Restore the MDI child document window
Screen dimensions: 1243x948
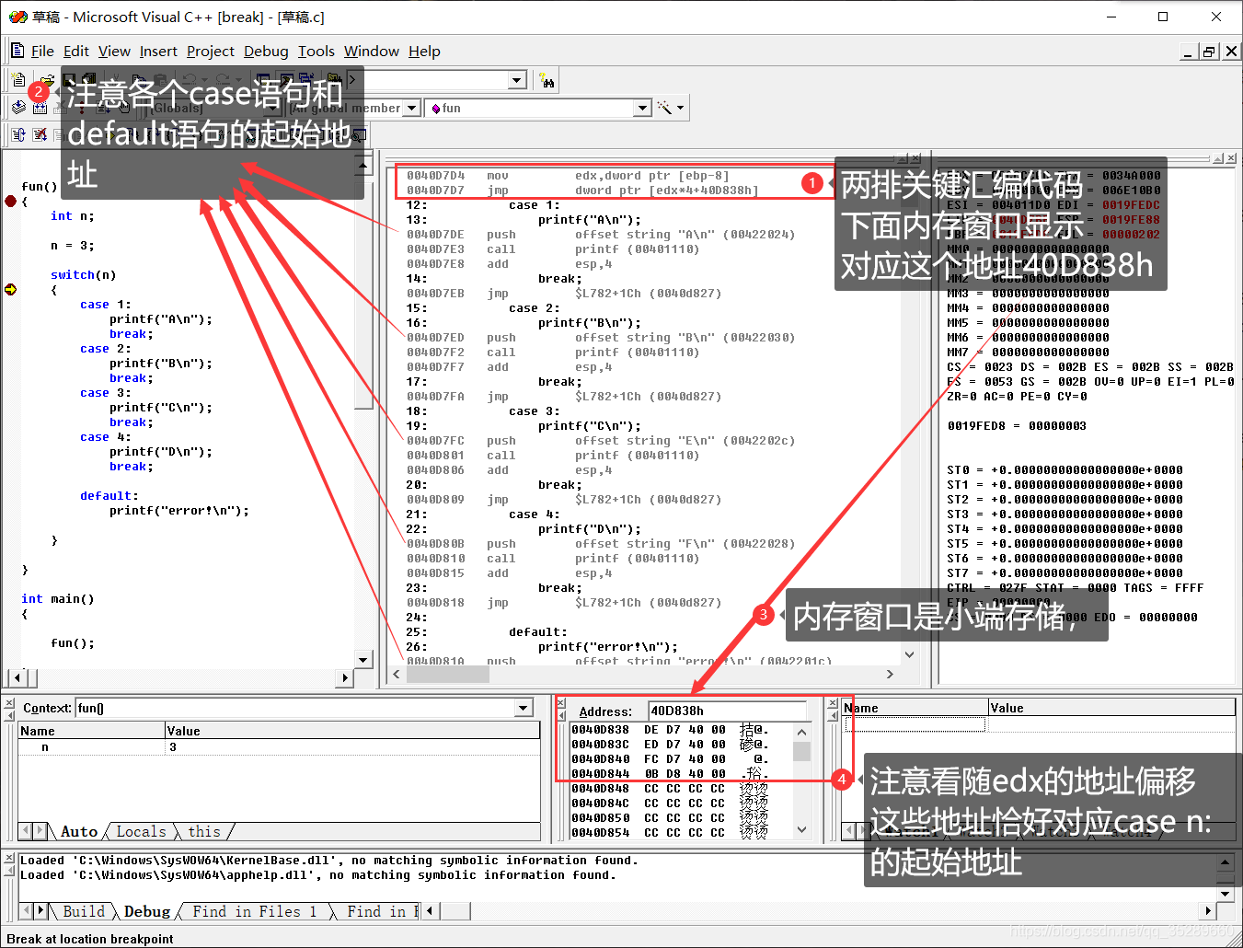pos(1209,52)
